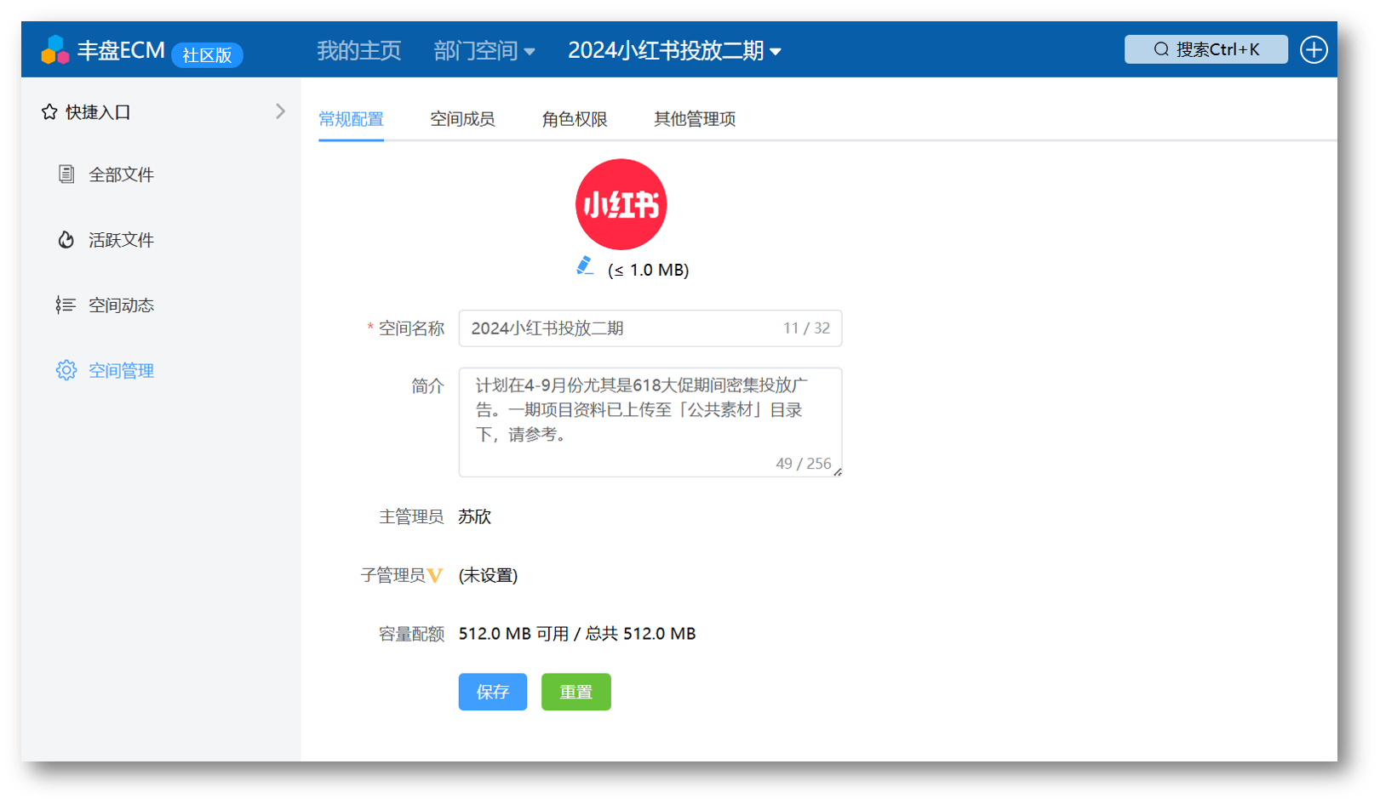Viewport: 1380px width, 804px height.
Task: Click the 重置 button
Action: pyautogui.click(x=576, y=692)
